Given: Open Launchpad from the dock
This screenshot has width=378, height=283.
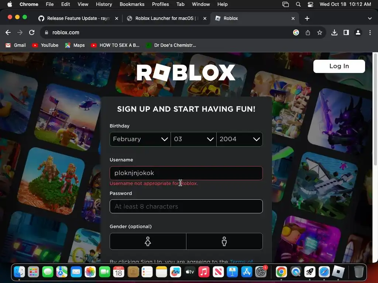Looking at the screenshot, I should point(34,272).
